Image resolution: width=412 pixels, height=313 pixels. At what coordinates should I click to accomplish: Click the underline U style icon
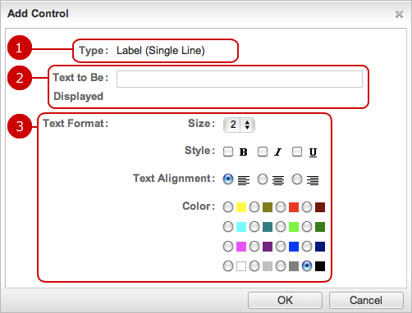click(x=313, y=152)
